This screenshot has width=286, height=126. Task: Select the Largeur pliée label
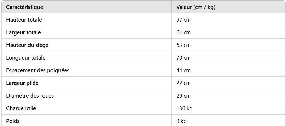click(x=22, y=83)
